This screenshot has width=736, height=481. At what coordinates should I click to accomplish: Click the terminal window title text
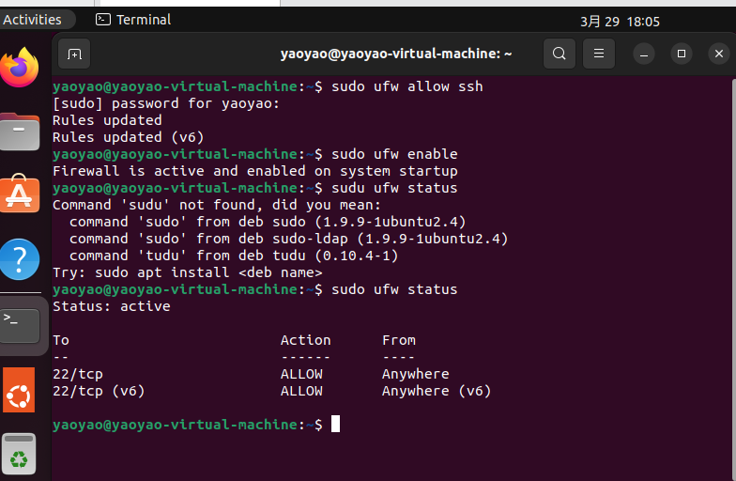coord(396,54)
